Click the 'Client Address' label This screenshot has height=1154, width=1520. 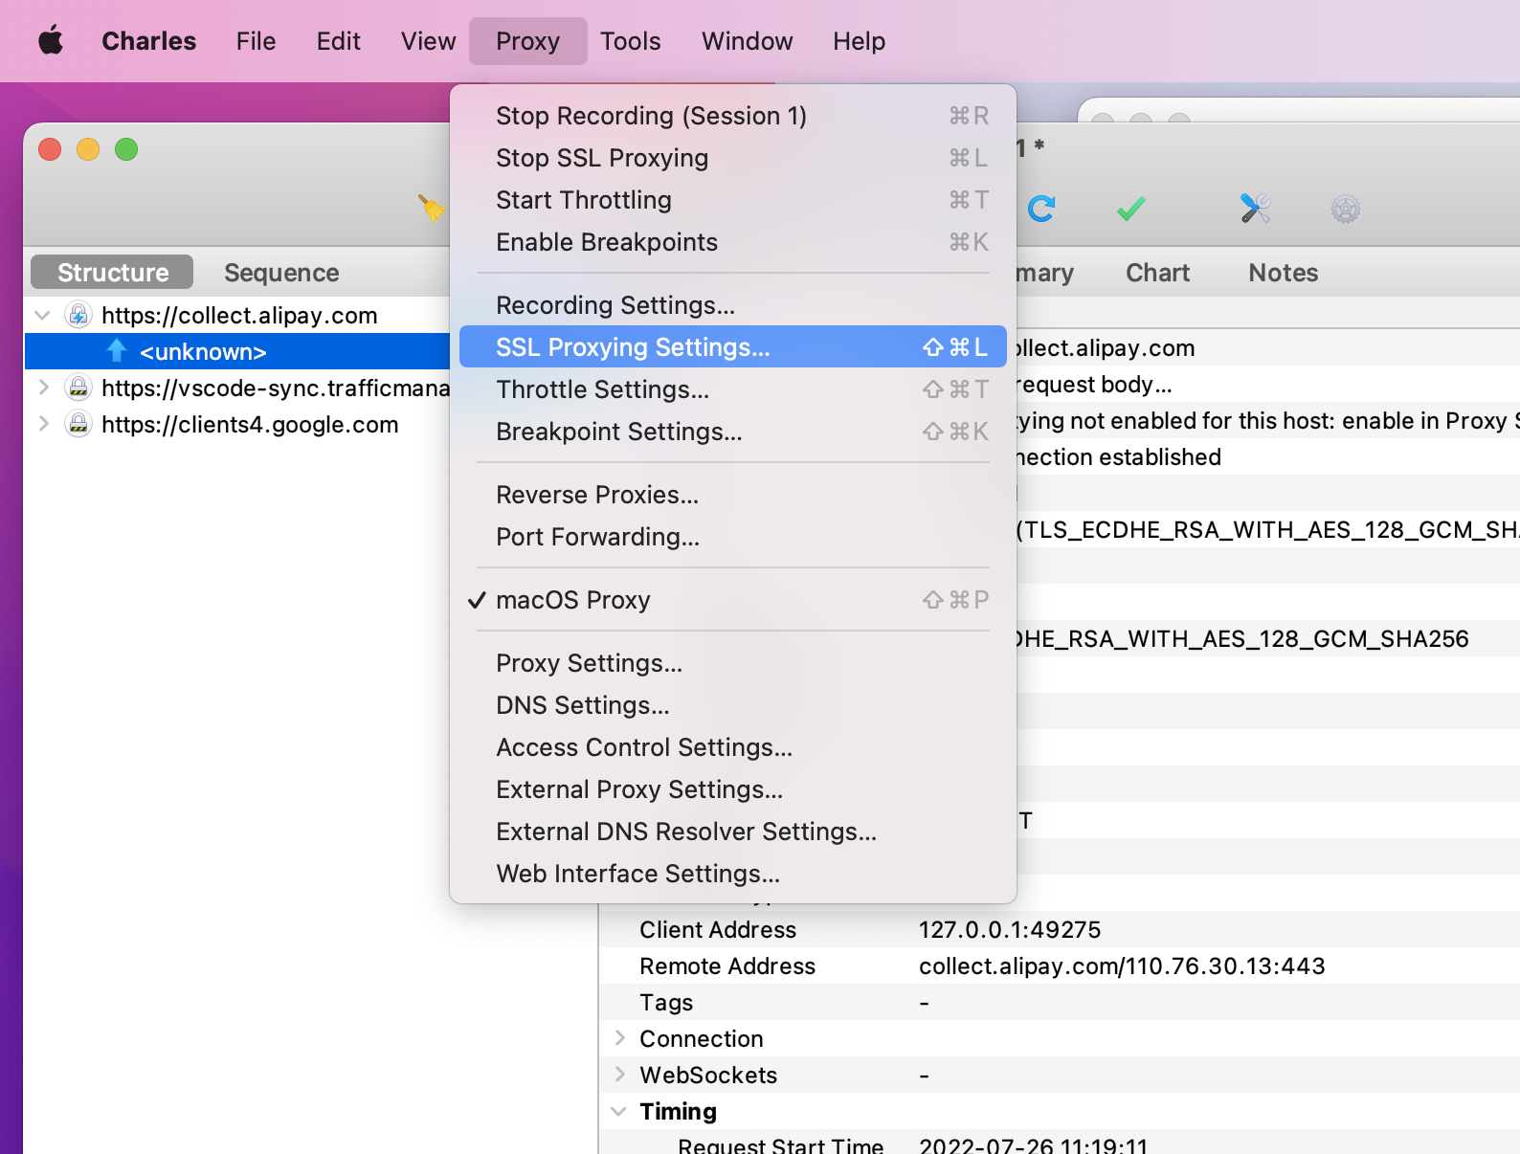[x=718, y=929]
